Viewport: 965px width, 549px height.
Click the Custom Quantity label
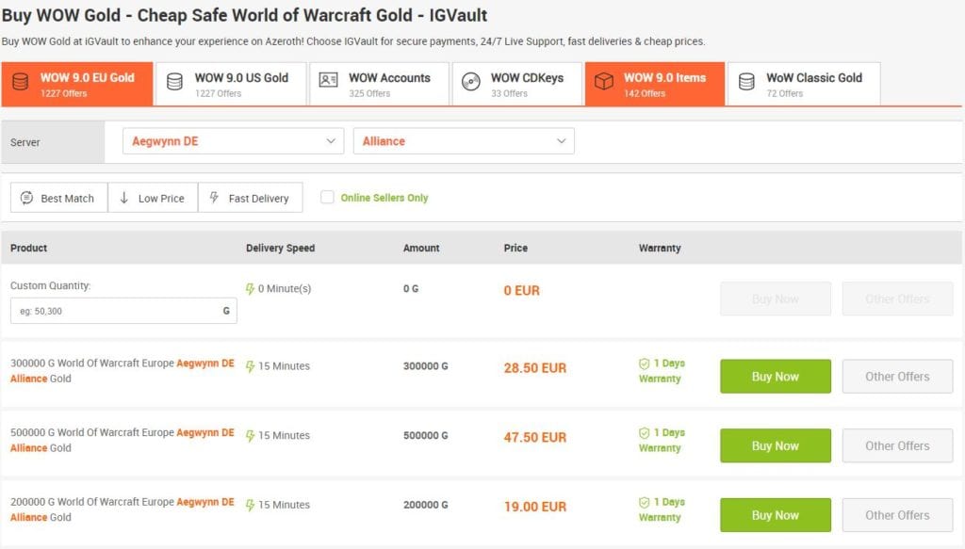click(51, 286)
